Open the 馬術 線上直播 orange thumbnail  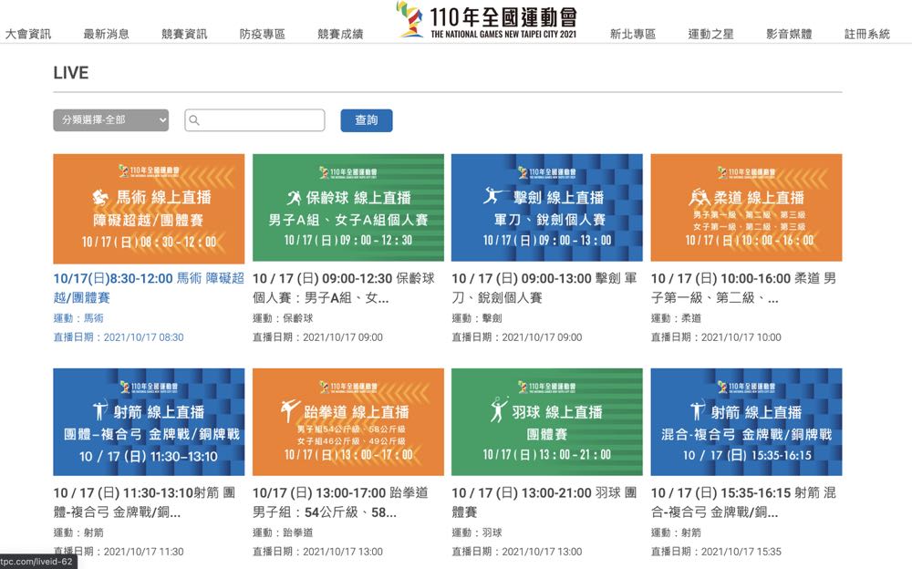(149, 209)
